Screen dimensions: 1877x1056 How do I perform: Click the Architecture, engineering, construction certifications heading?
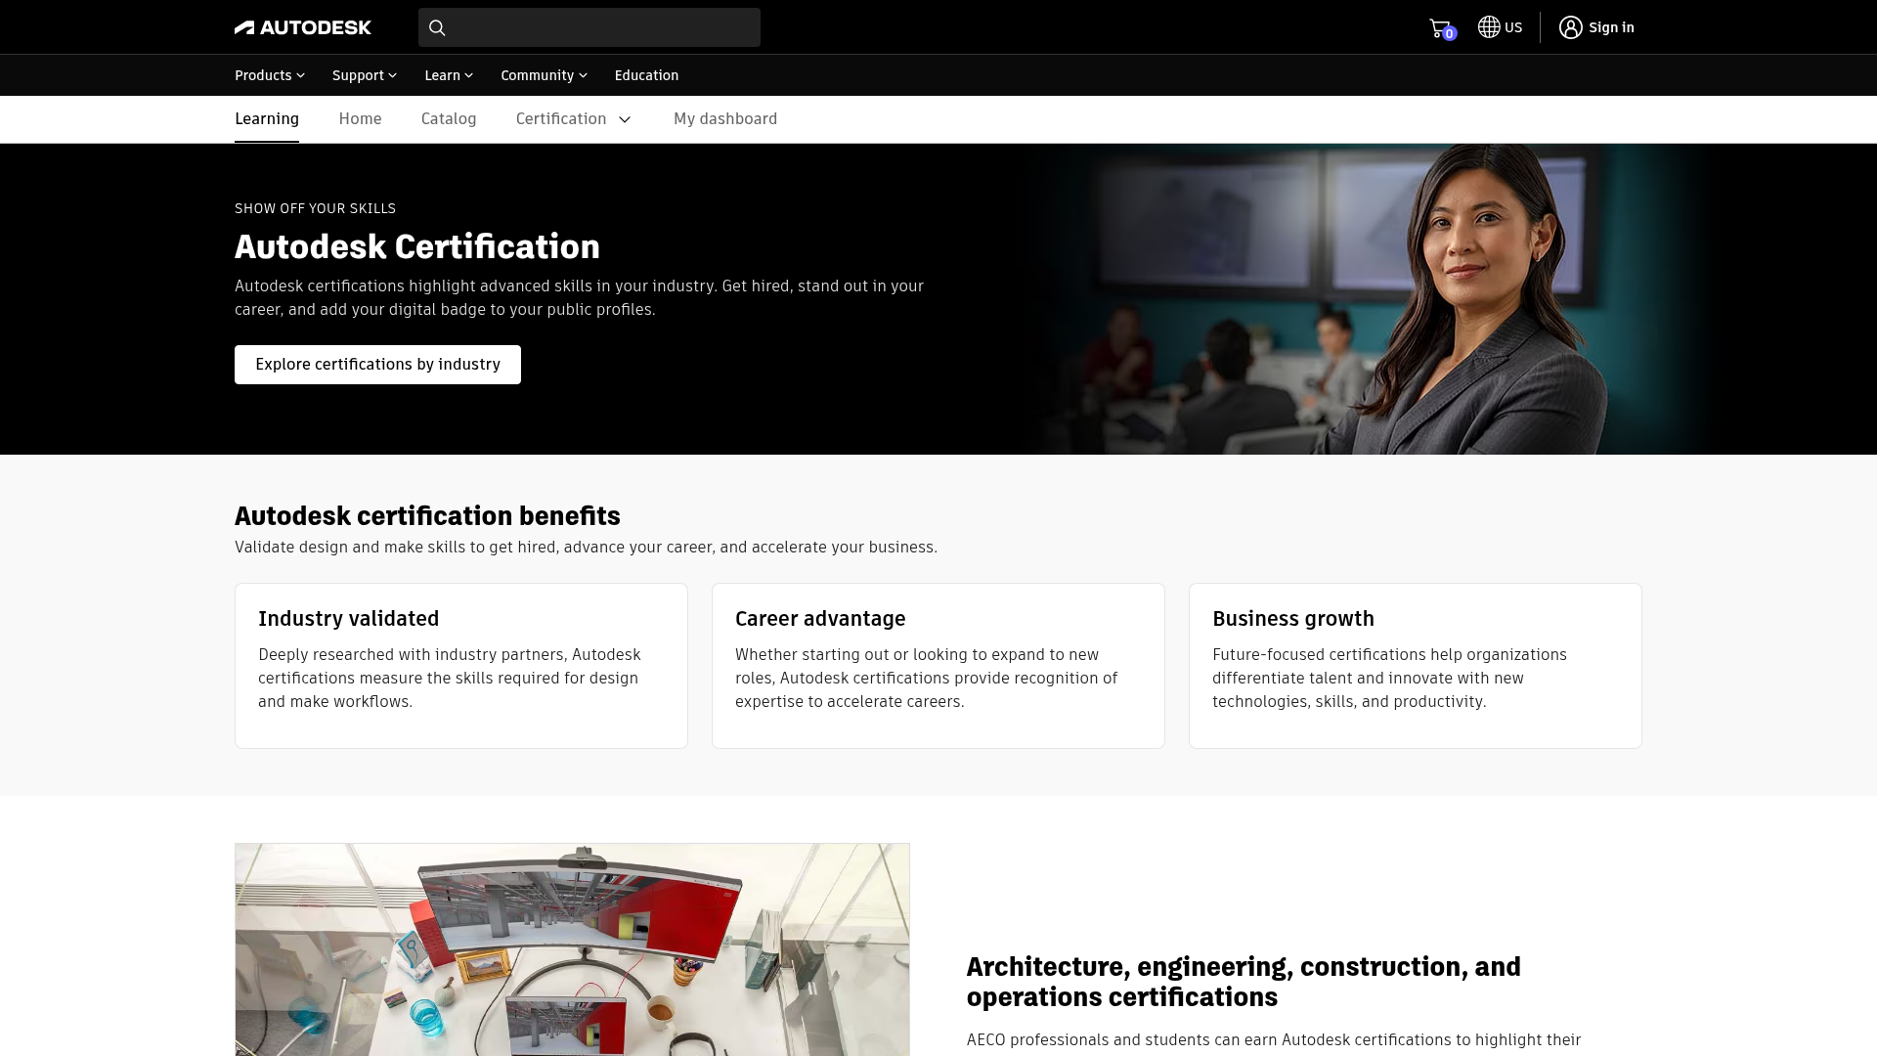click(1244, 982)
